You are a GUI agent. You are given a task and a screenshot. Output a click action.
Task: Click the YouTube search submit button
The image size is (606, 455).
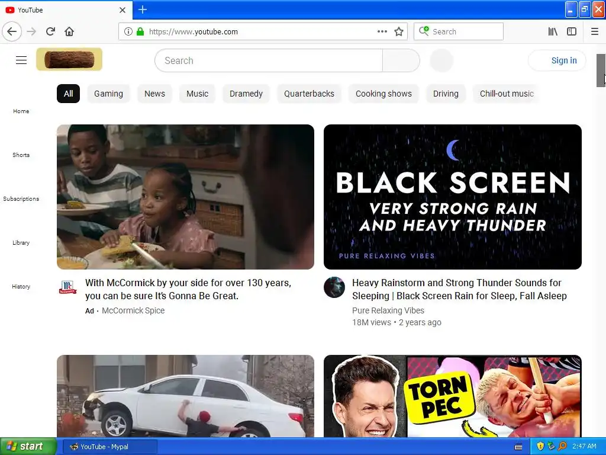click(401, 60)
